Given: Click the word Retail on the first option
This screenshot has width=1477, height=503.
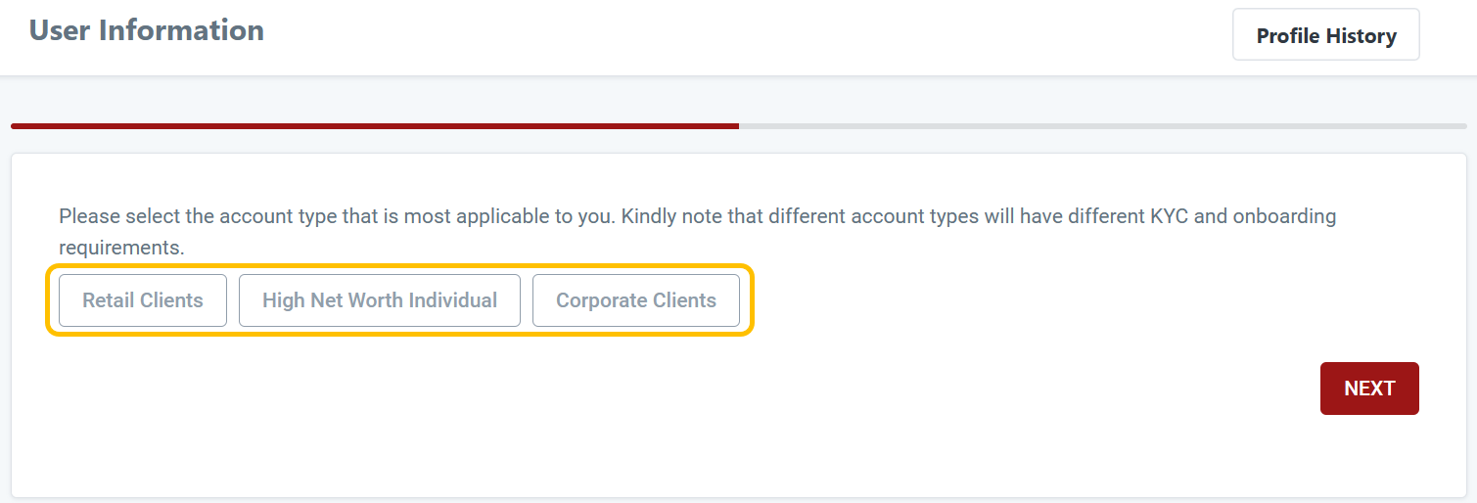Looking at the screenshot, I should (107, 300).
